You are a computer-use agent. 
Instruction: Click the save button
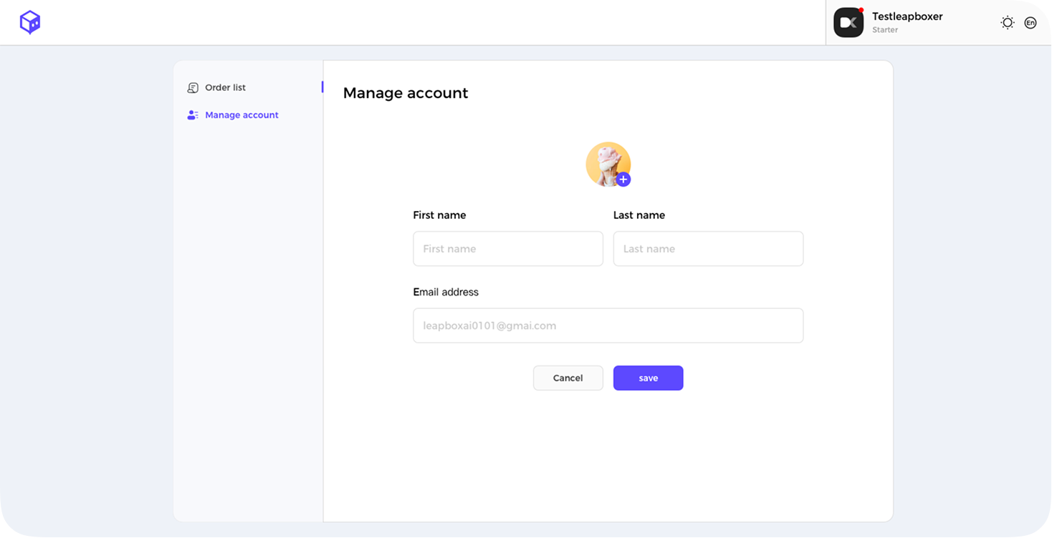pos(648,378)
